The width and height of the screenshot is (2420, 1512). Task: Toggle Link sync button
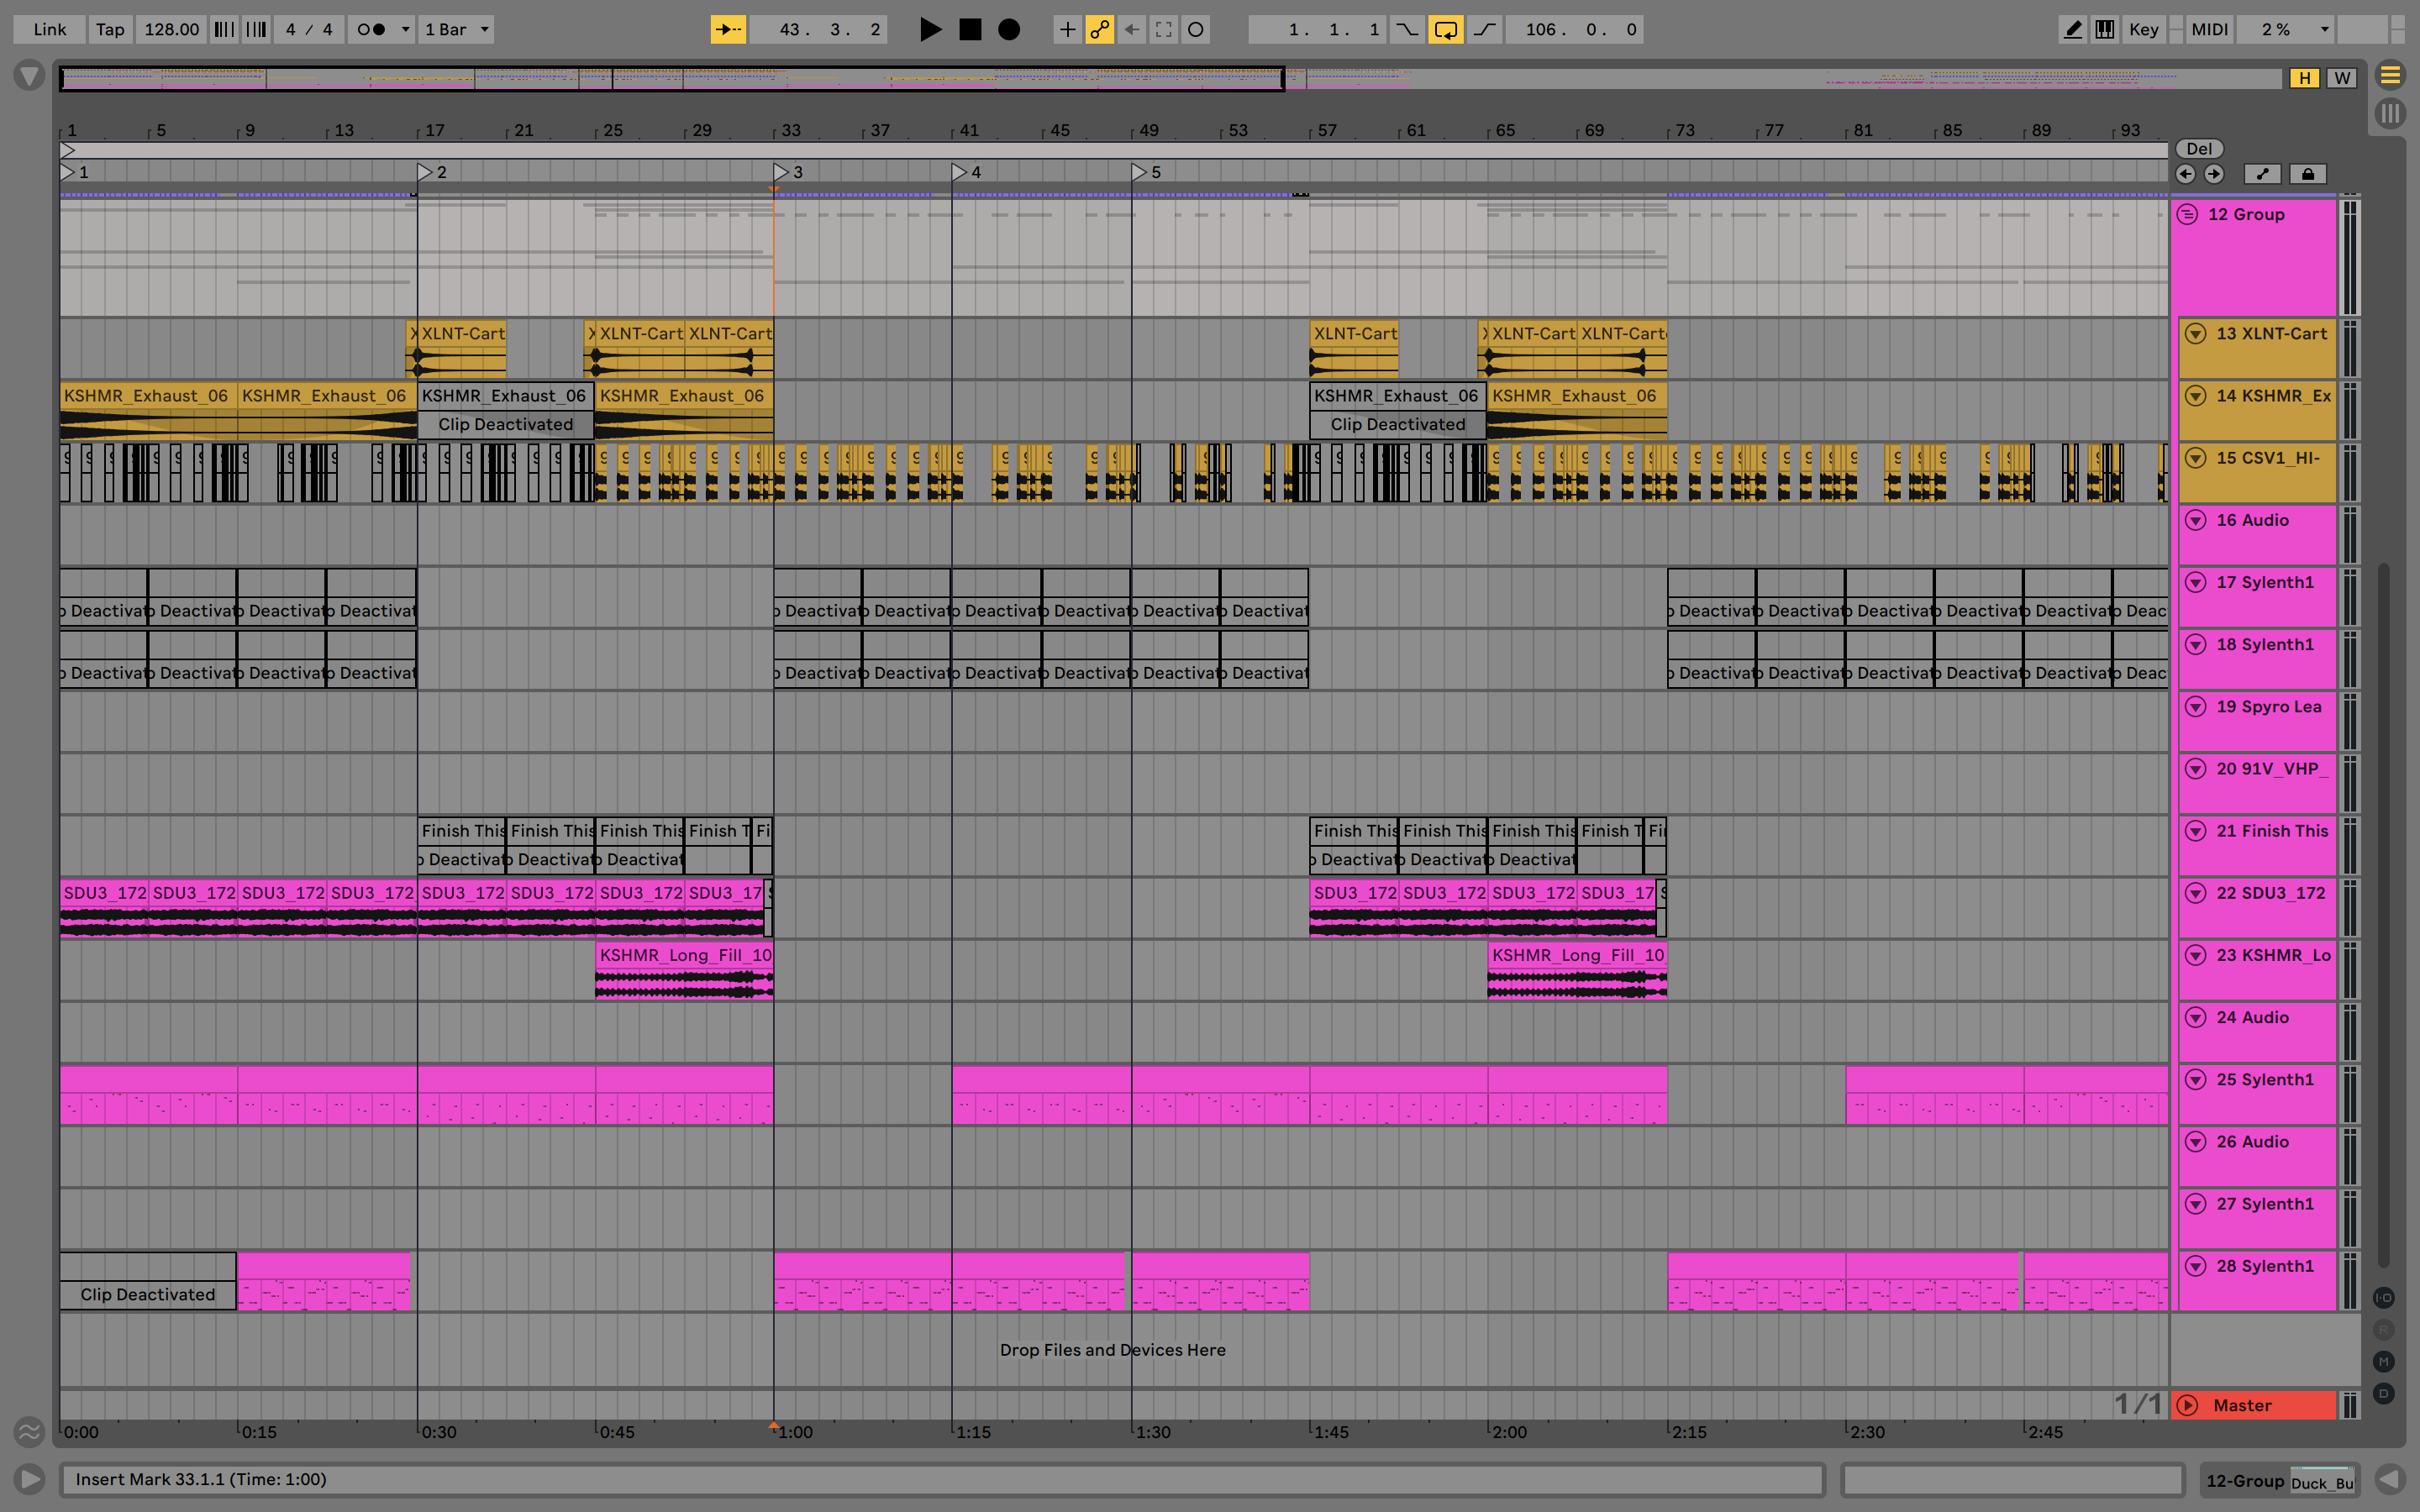click(x=49, y=29)
